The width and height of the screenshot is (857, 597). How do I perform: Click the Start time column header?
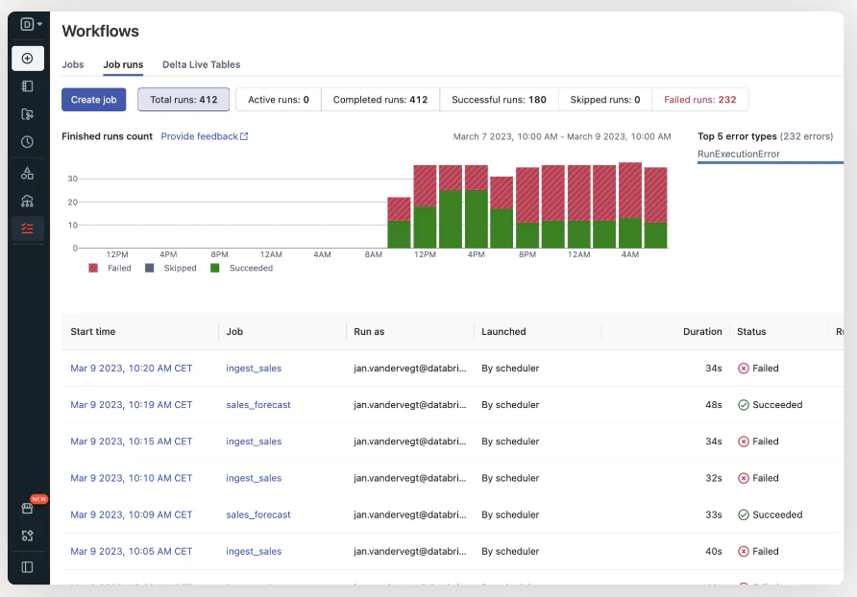93,331
